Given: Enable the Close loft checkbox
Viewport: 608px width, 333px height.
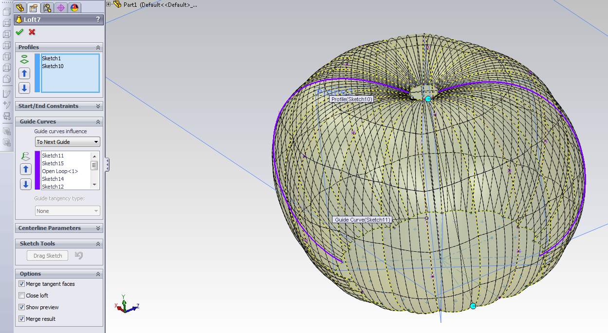Looking at the screenshot, I should [x=21, y=296].
